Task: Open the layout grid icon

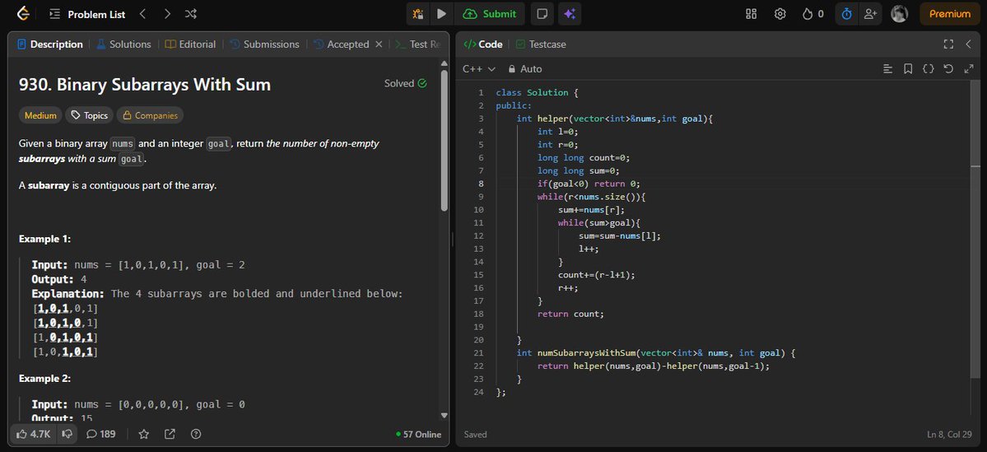Action: pos(751,14)
